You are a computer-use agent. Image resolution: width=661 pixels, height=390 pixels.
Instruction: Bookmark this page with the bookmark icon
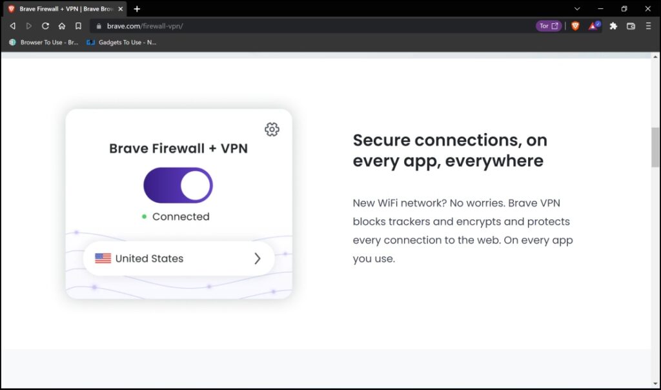78,26
